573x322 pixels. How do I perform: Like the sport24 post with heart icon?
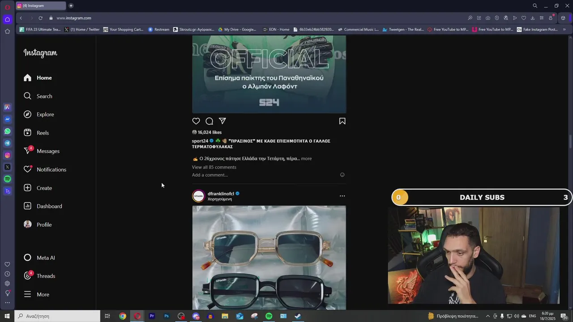coord(196,121)
